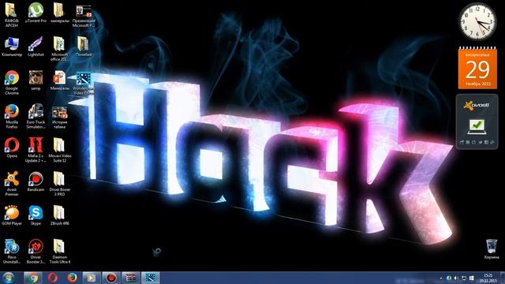Start Euro Truck Simulator desktop shortcut
The height and width of the screenshot is (284, 505).
[x=36, y=117]
